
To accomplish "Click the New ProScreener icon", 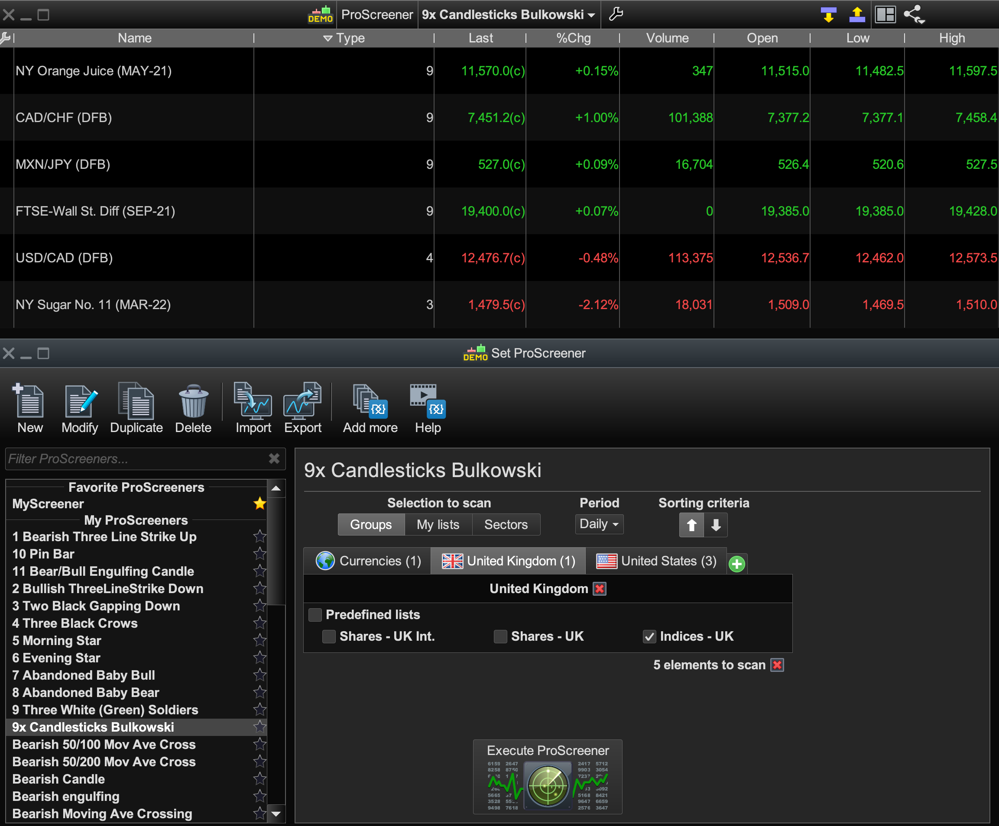I will click(x=29, y=402).
